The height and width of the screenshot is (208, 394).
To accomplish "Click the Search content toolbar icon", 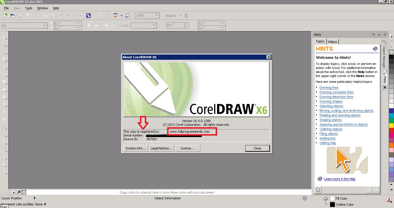I will (88, 16).
